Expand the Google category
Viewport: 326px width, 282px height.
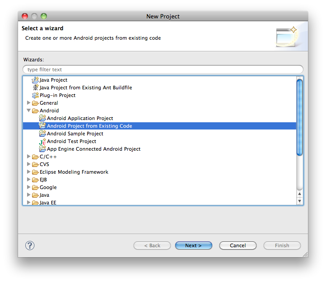(29, 187)
